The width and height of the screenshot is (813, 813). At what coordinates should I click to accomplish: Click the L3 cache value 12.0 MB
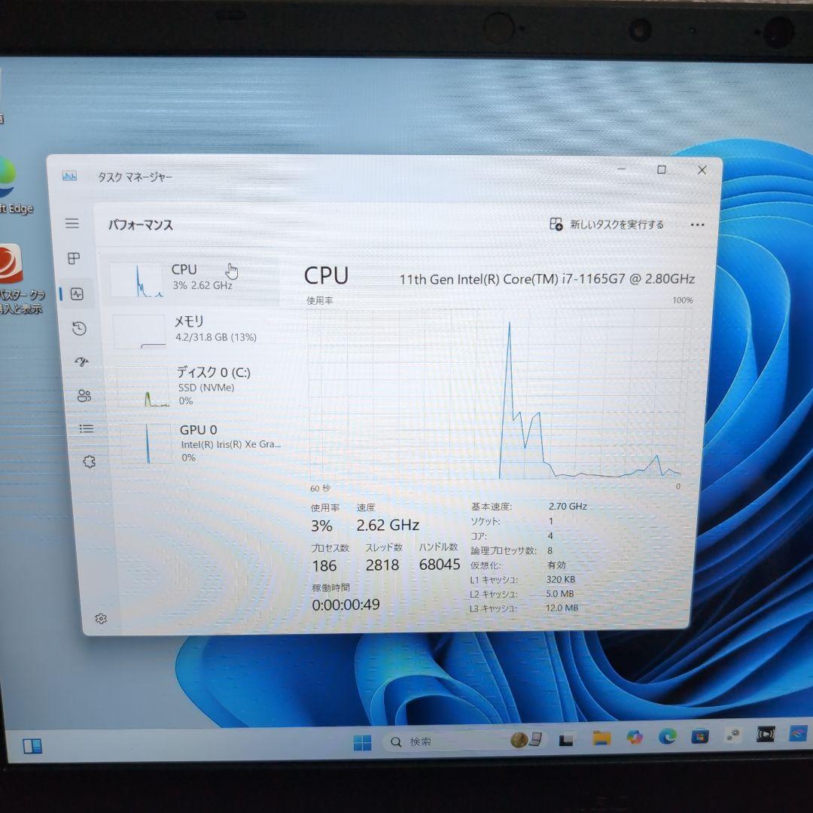562,607
